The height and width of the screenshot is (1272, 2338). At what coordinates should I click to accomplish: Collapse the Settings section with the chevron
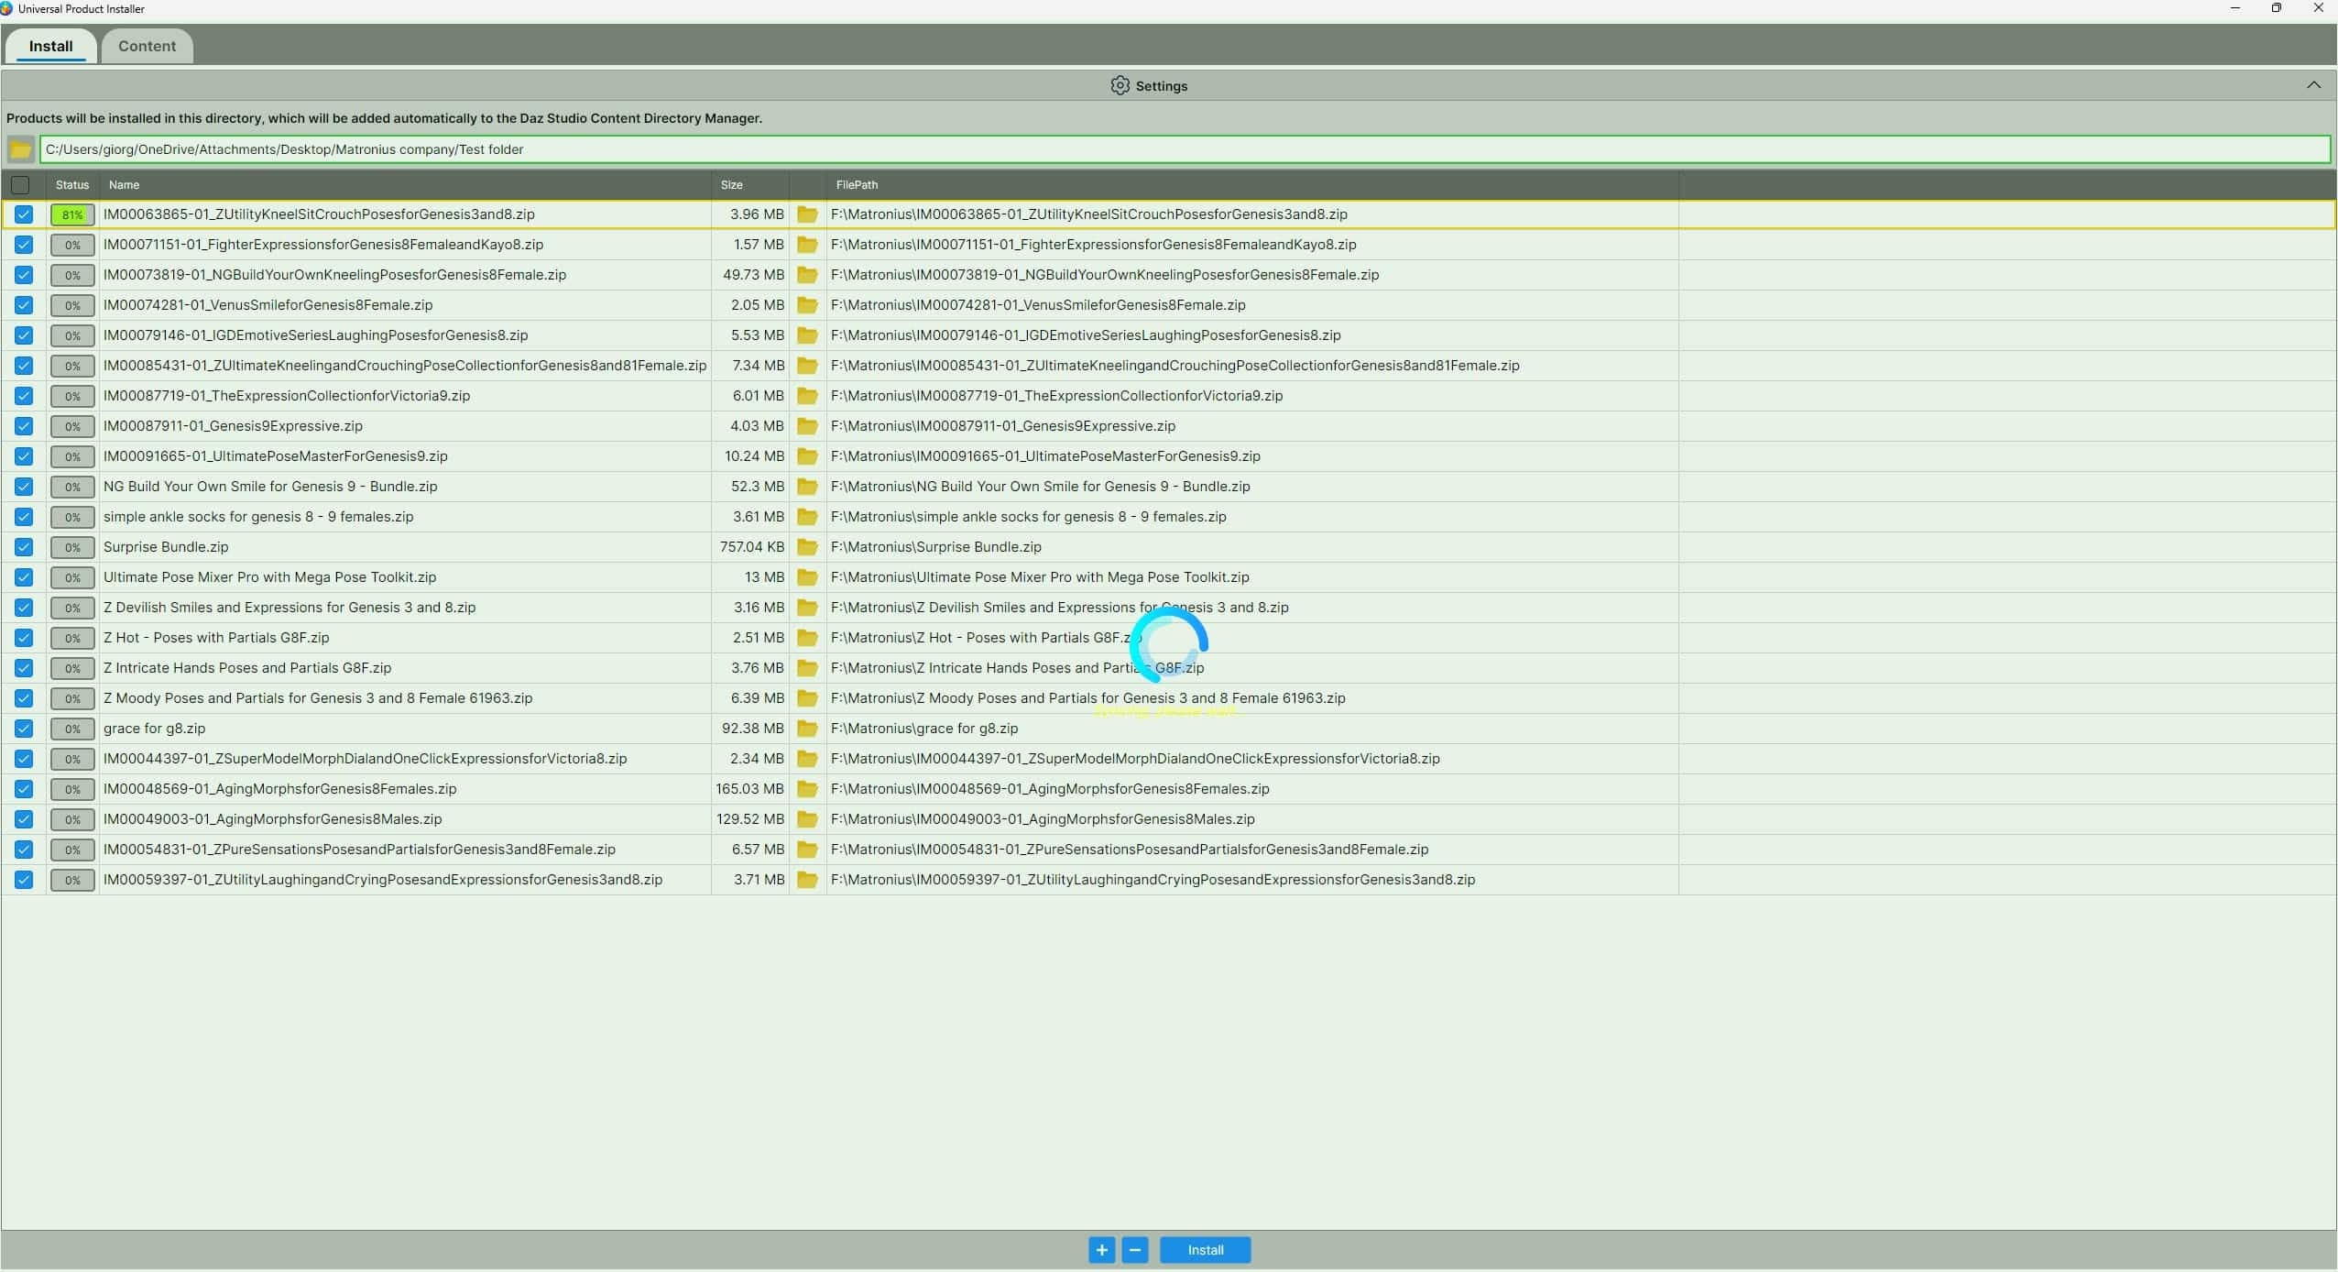[2314, 85]
